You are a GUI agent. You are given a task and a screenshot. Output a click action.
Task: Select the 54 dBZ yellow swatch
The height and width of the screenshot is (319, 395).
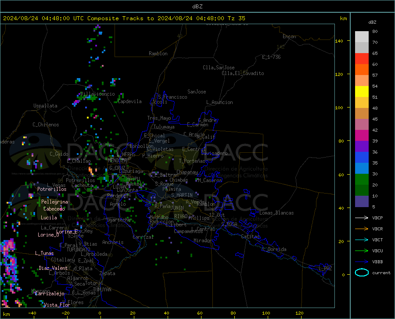click(x=362, y=91)
